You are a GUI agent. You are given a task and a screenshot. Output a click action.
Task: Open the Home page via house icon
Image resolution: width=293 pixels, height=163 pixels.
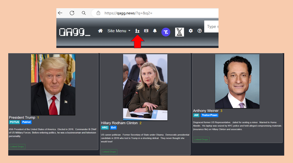[x=100, y=31]
